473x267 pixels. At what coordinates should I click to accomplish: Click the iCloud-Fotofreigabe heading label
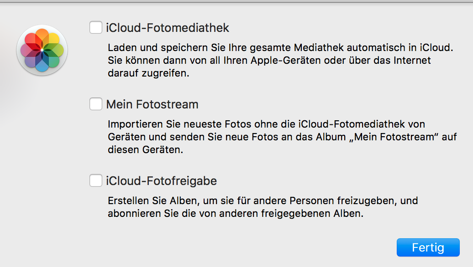coord(161,181)
